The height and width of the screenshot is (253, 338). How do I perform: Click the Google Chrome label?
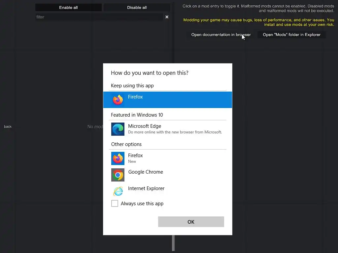146,172
